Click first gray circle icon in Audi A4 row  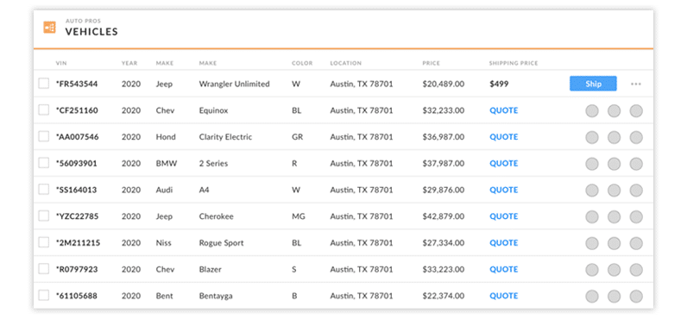click(x=592, y=191)
